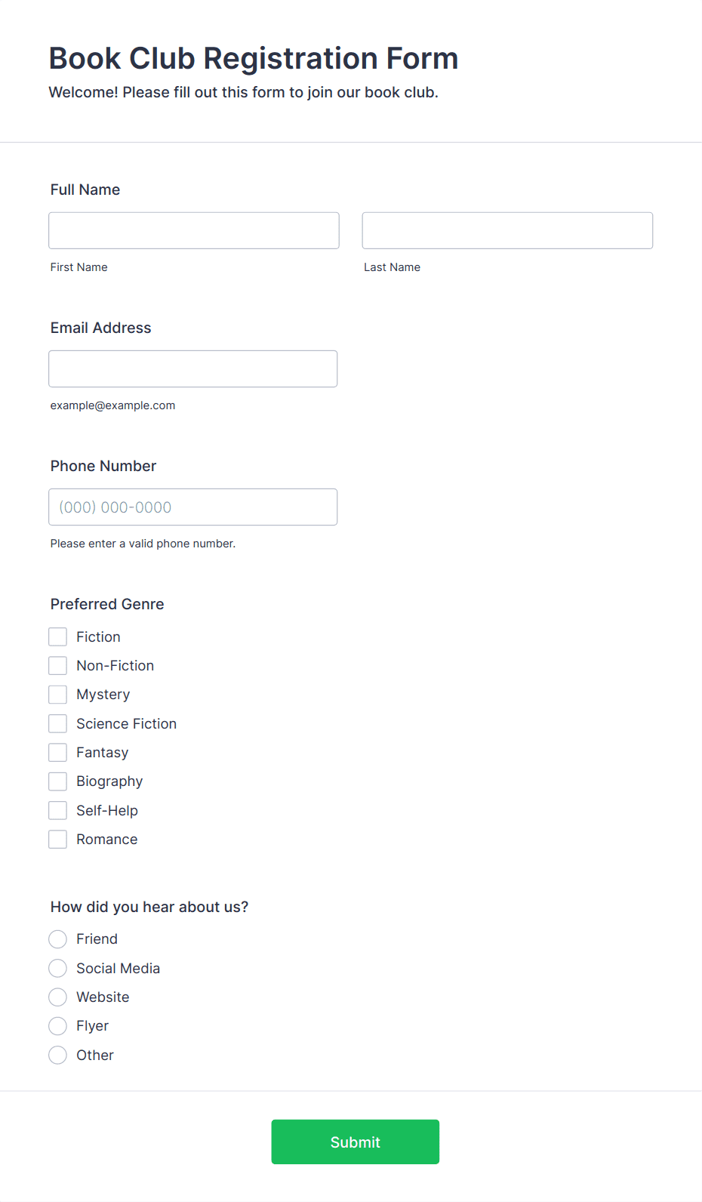
Task: Check the Non-Fiction genre checkbox
Action: (57, 665)
